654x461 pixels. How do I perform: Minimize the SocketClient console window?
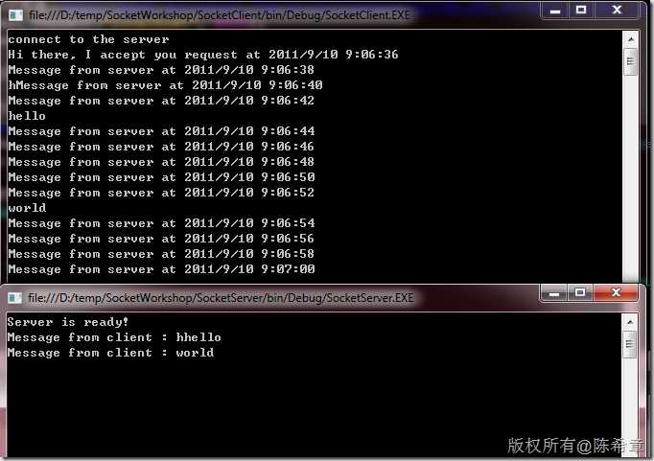[554, 11]
